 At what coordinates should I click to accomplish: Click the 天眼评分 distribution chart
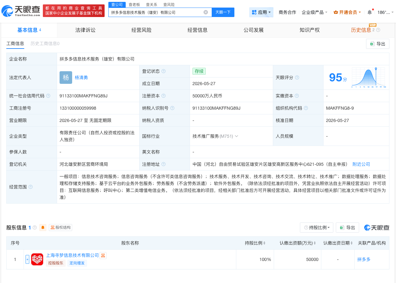(x=369, y=78)
